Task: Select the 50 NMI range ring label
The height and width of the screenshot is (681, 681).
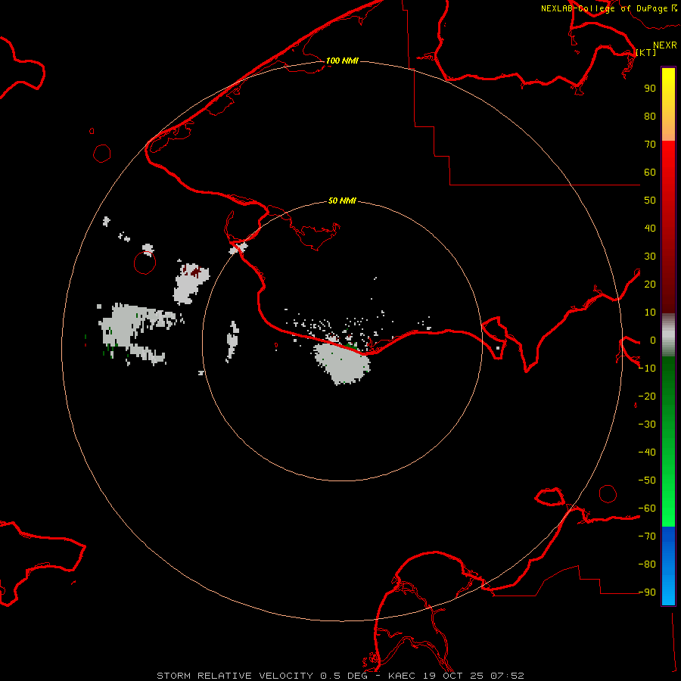Action: point(342,201)
